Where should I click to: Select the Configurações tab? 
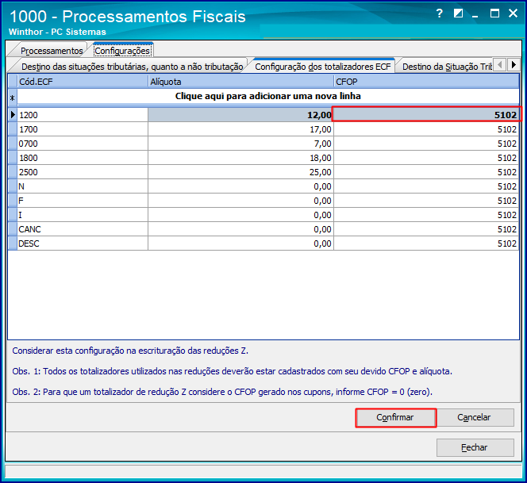pos(122,51)
